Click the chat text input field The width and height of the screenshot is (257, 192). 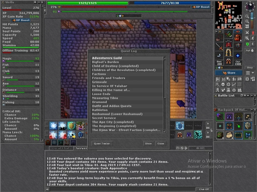tap(122, 189)
